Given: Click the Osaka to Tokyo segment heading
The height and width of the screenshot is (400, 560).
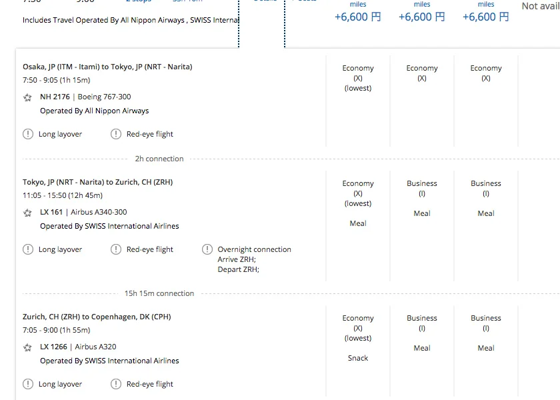Looking at the screenshot, I should [107, 67].
